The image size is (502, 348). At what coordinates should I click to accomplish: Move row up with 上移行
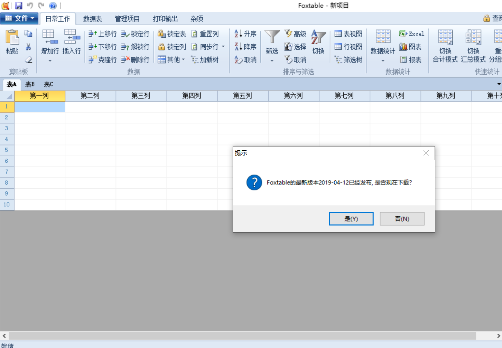102,34
